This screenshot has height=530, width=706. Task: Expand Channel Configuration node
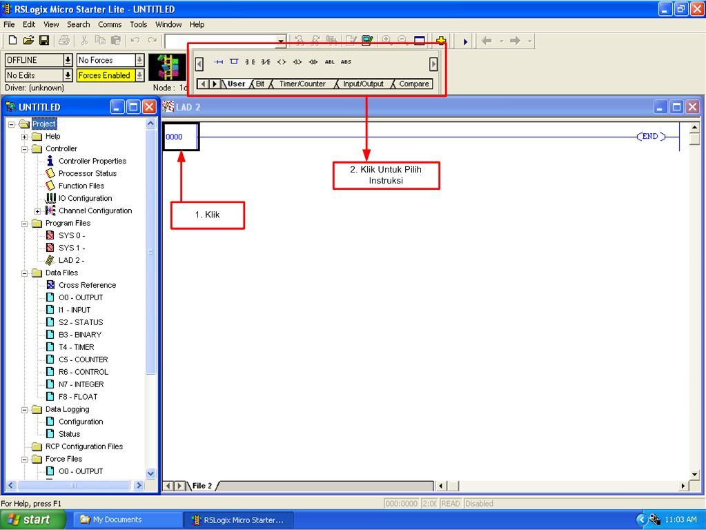tap(38, 211)
